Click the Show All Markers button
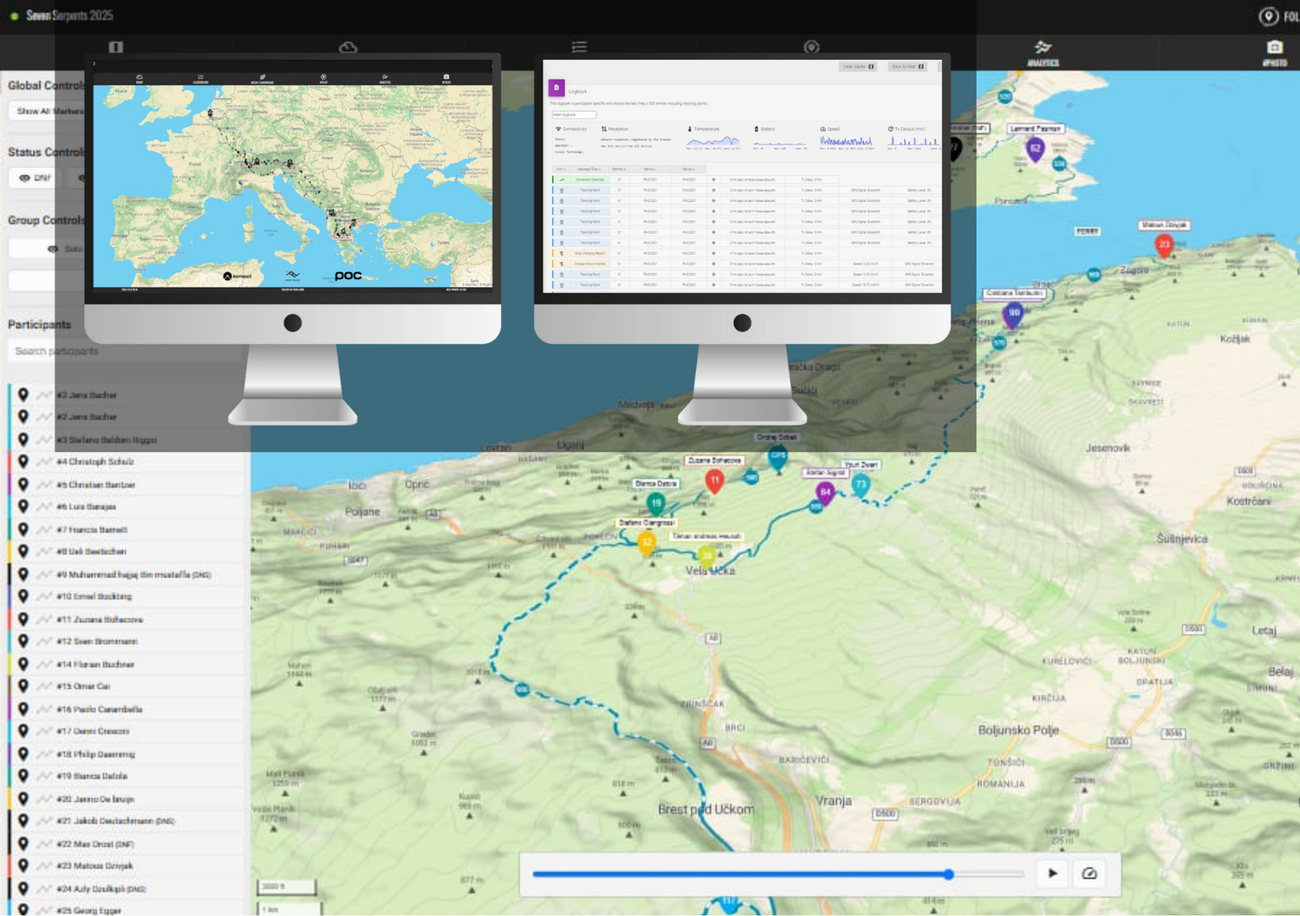Viewport: 1300px width, 916px height. (49, 111)
